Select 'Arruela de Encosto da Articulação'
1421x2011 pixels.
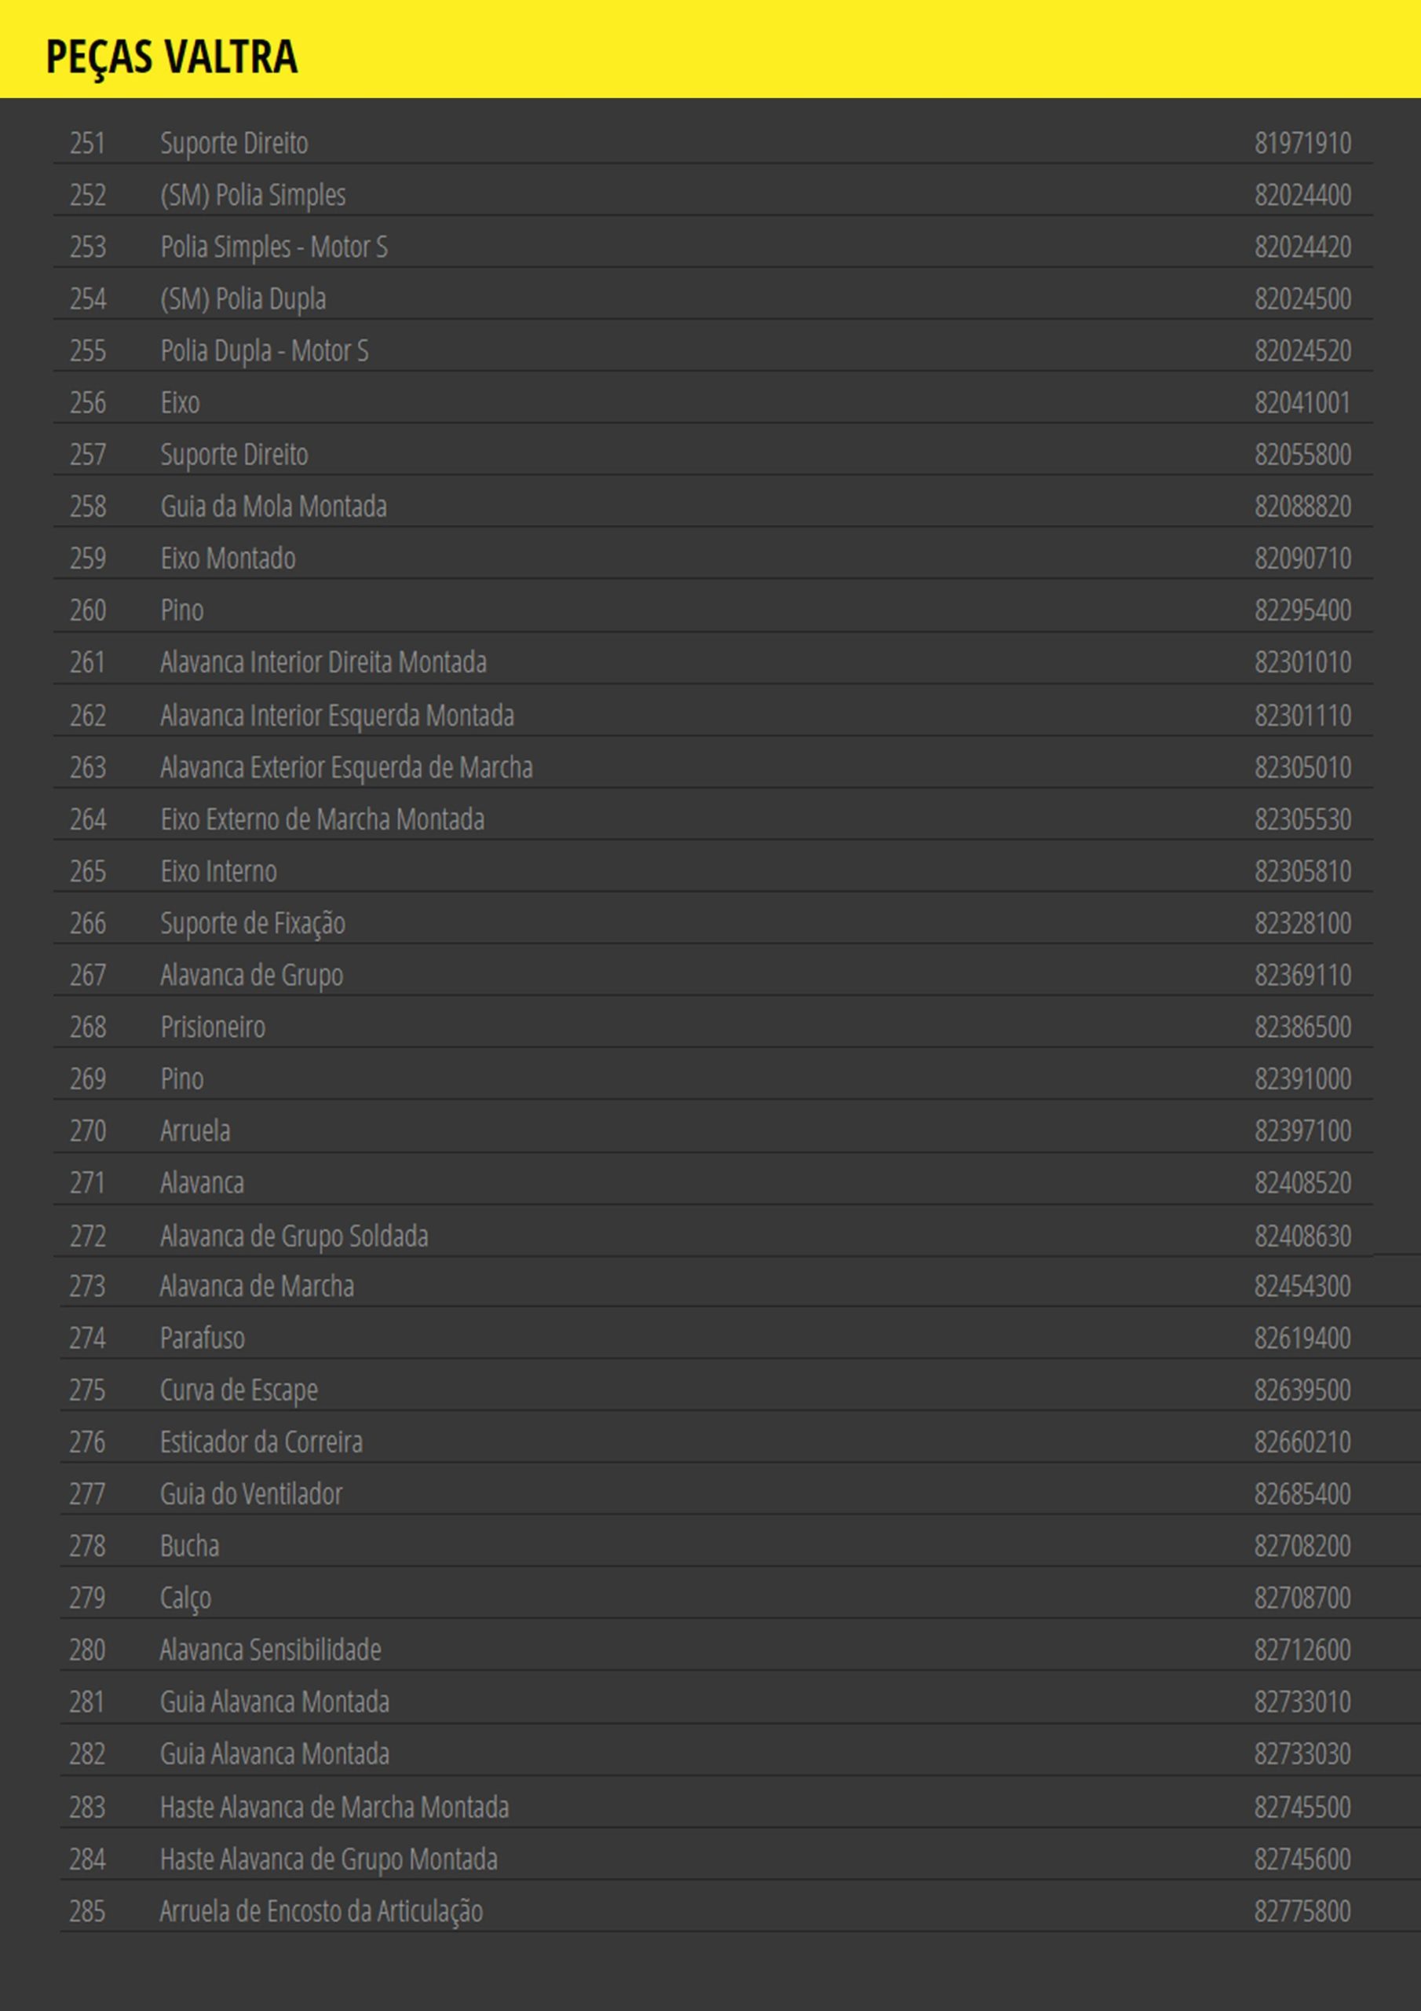[x=321, y=1913]
